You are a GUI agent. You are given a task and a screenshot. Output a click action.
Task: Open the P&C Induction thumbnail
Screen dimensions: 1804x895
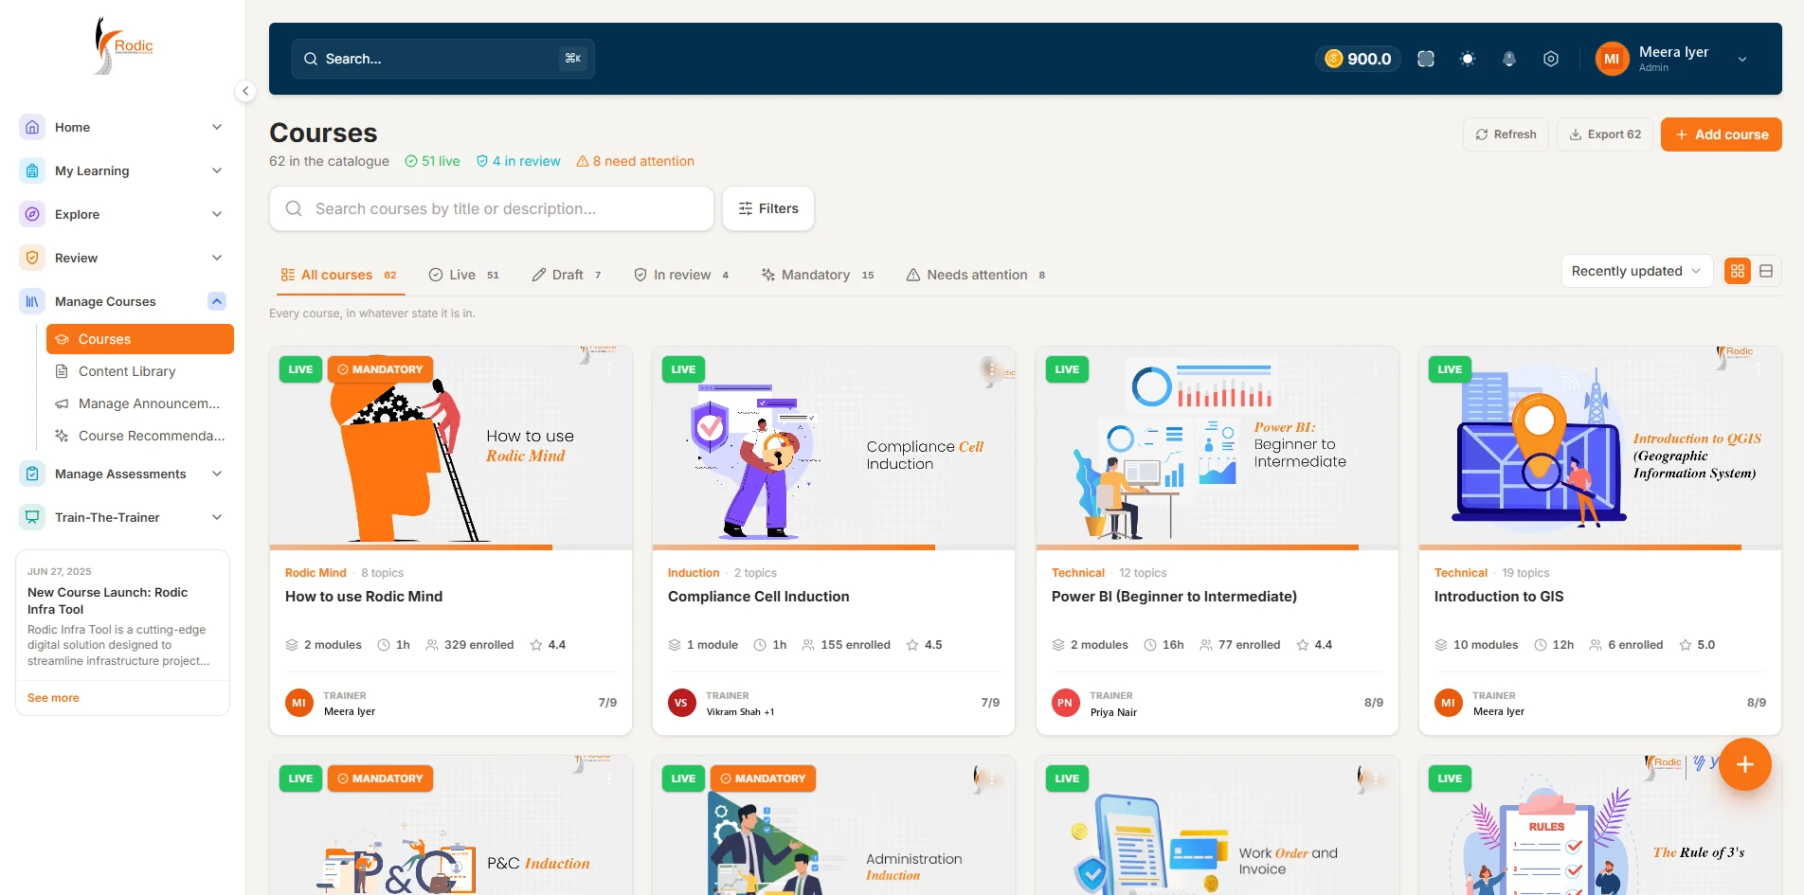tap(451, 825)
